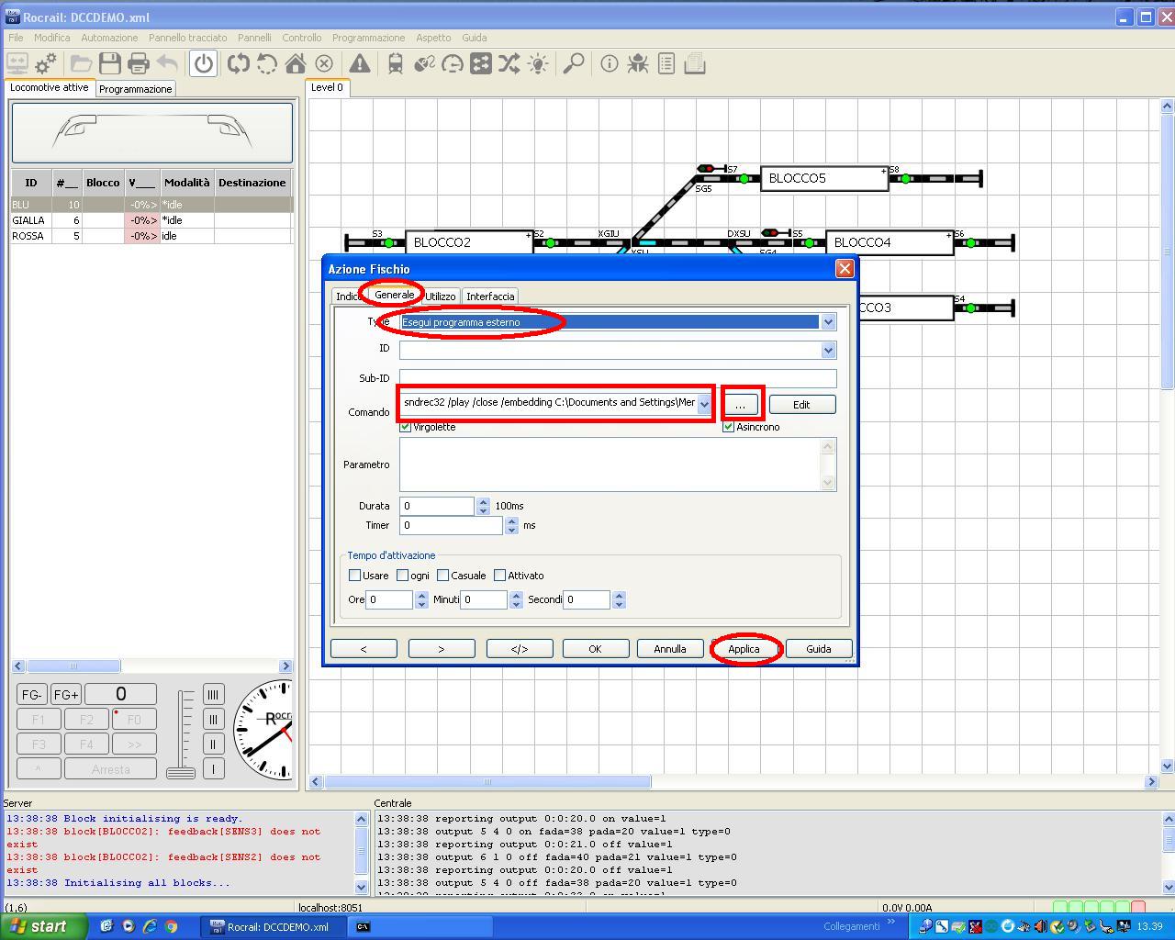Click the speedometer gauge toolbar icon
The width and height of the screenshot is (1175, 940).
pos(453,63)
